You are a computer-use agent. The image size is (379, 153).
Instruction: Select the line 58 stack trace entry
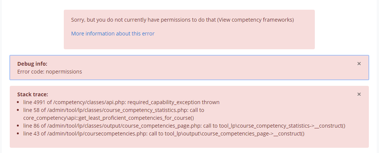(x=114, y=114)
